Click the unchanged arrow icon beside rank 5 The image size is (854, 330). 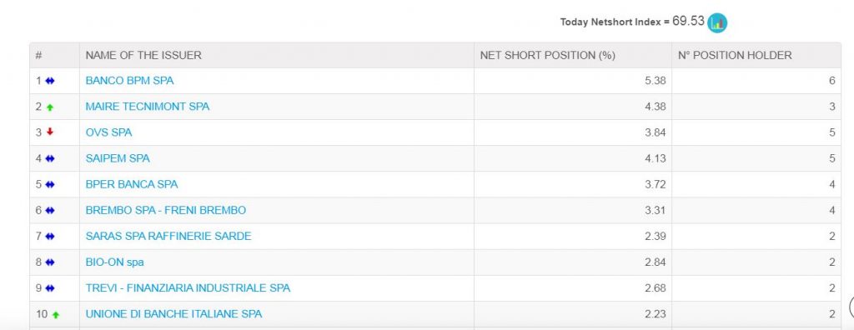[x=50, y=185]
